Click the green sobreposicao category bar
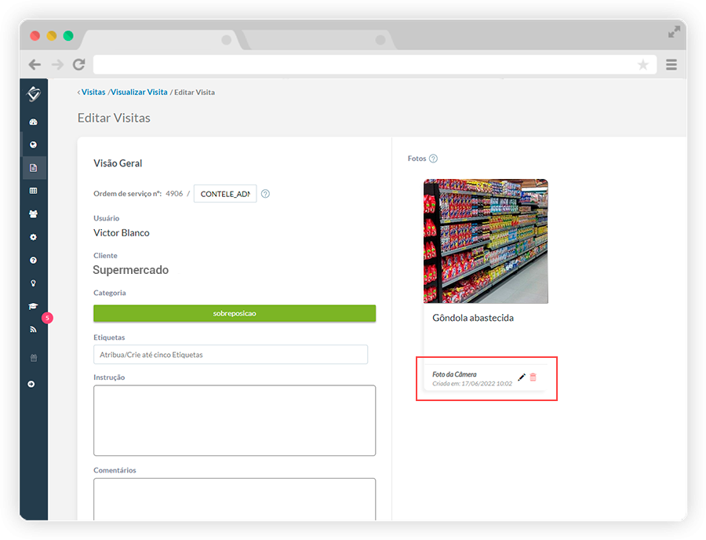The image size is (706, 540). click(235, 313)
